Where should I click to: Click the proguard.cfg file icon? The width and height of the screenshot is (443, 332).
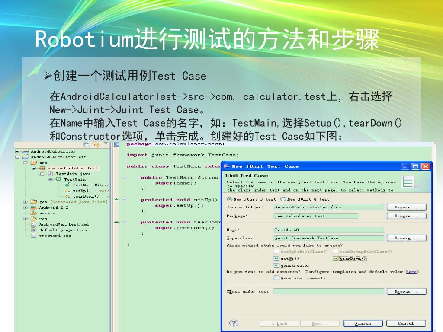34,236
